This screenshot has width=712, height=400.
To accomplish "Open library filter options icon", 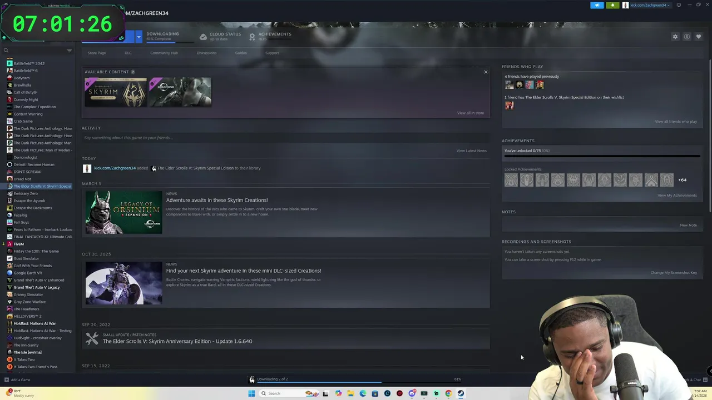I will tap(70, 51).
